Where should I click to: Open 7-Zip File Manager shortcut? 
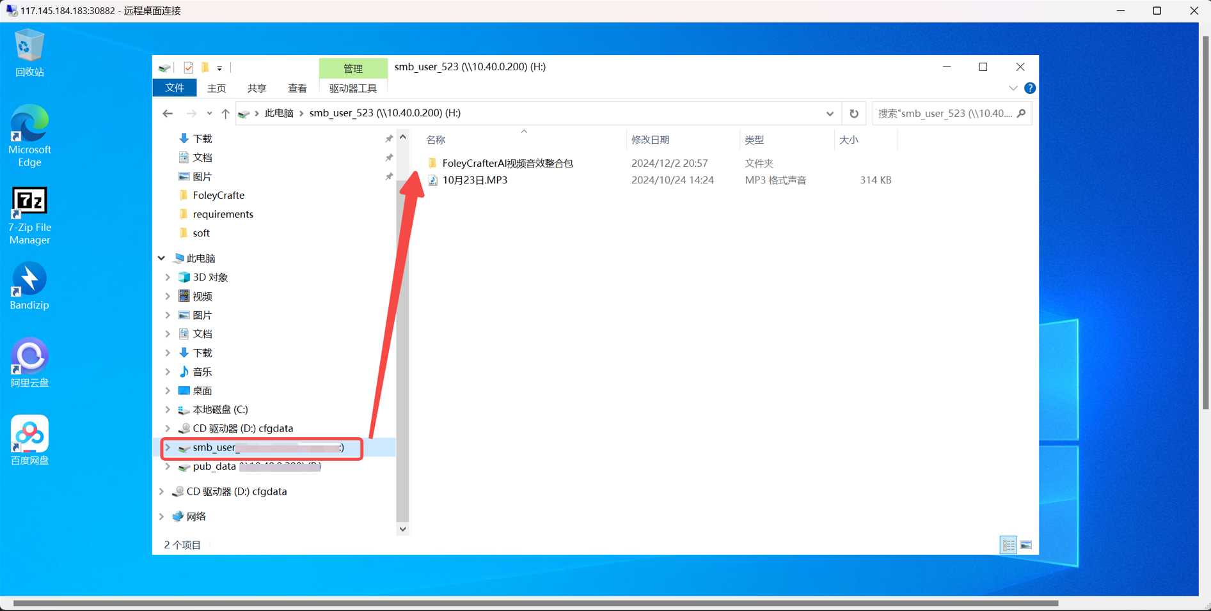(29, 215)
